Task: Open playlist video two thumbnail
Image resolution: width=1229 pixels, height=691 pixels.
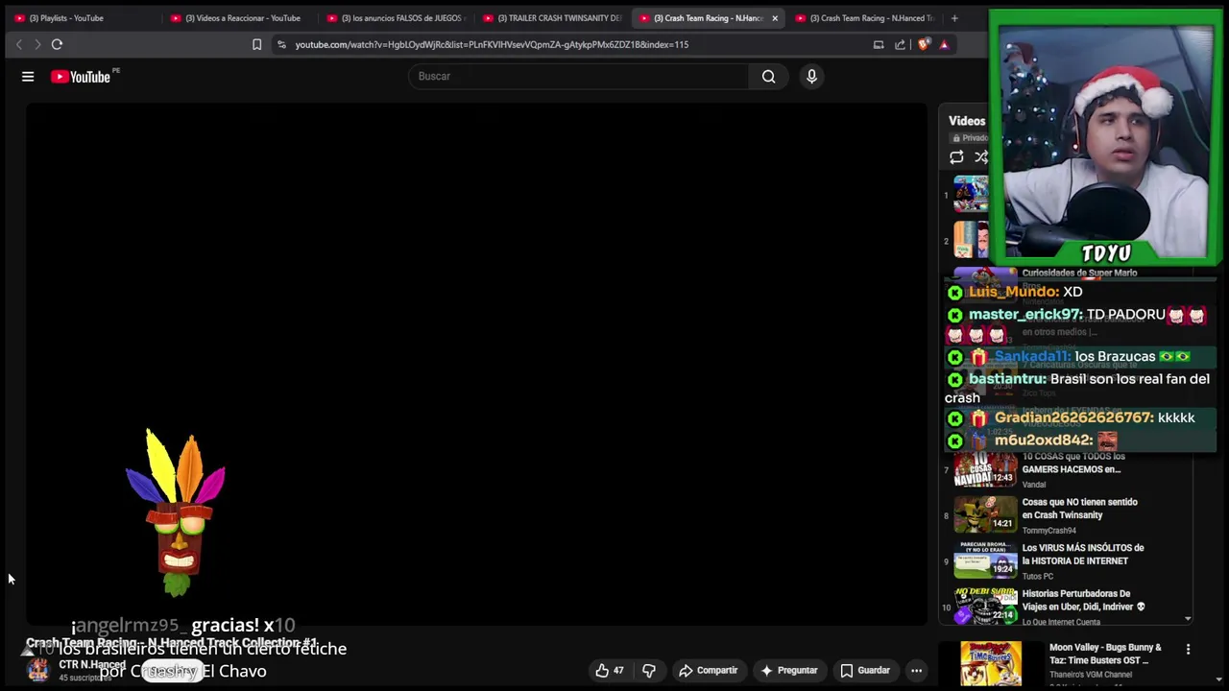Action: (971, 240)
